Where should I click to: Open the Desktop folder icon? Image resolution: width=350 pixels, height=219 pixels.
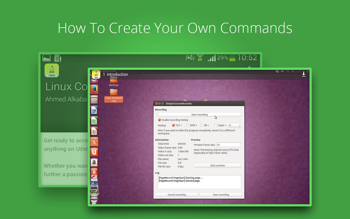coord(114,81)
